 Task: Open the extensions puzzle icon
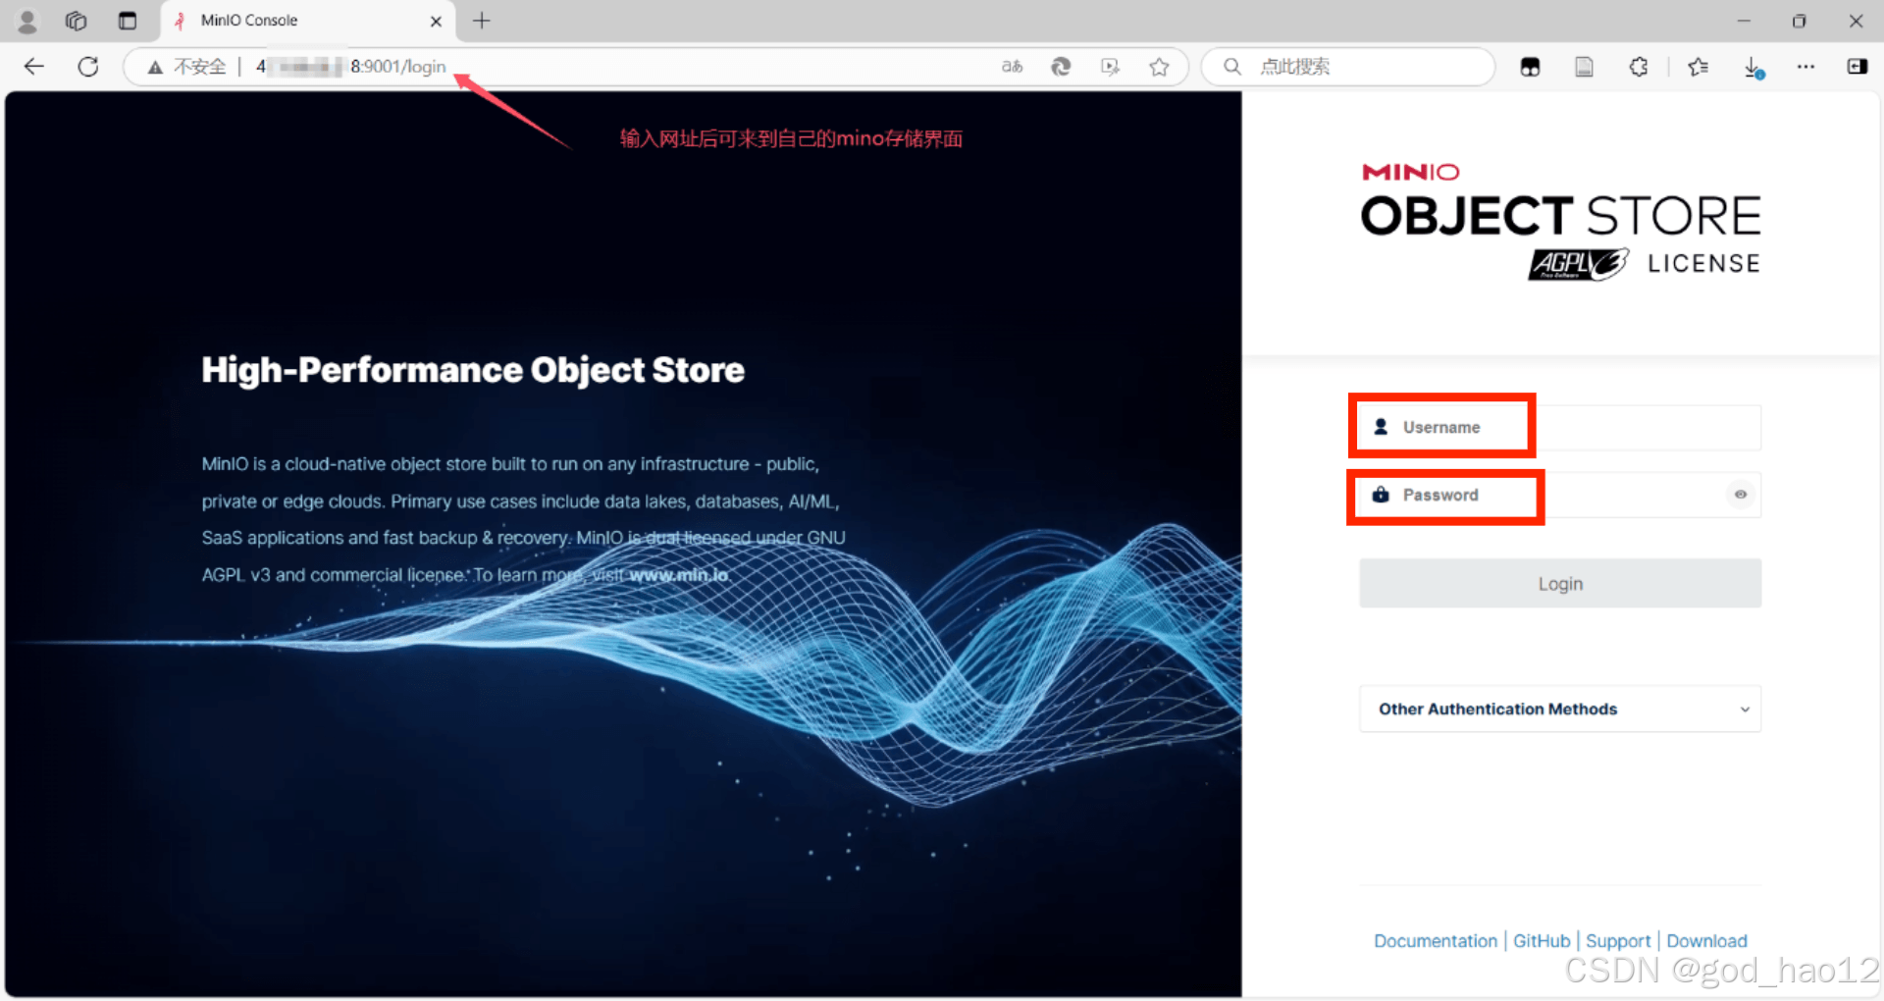click(x=1638, y=67)
